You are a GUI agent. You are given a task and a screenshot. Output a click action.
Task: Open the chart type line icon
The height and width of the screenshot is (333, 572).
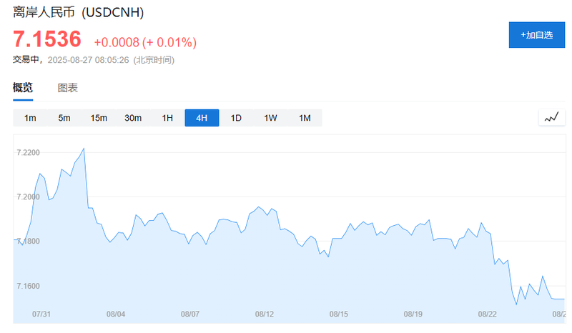tap(551, 118)
